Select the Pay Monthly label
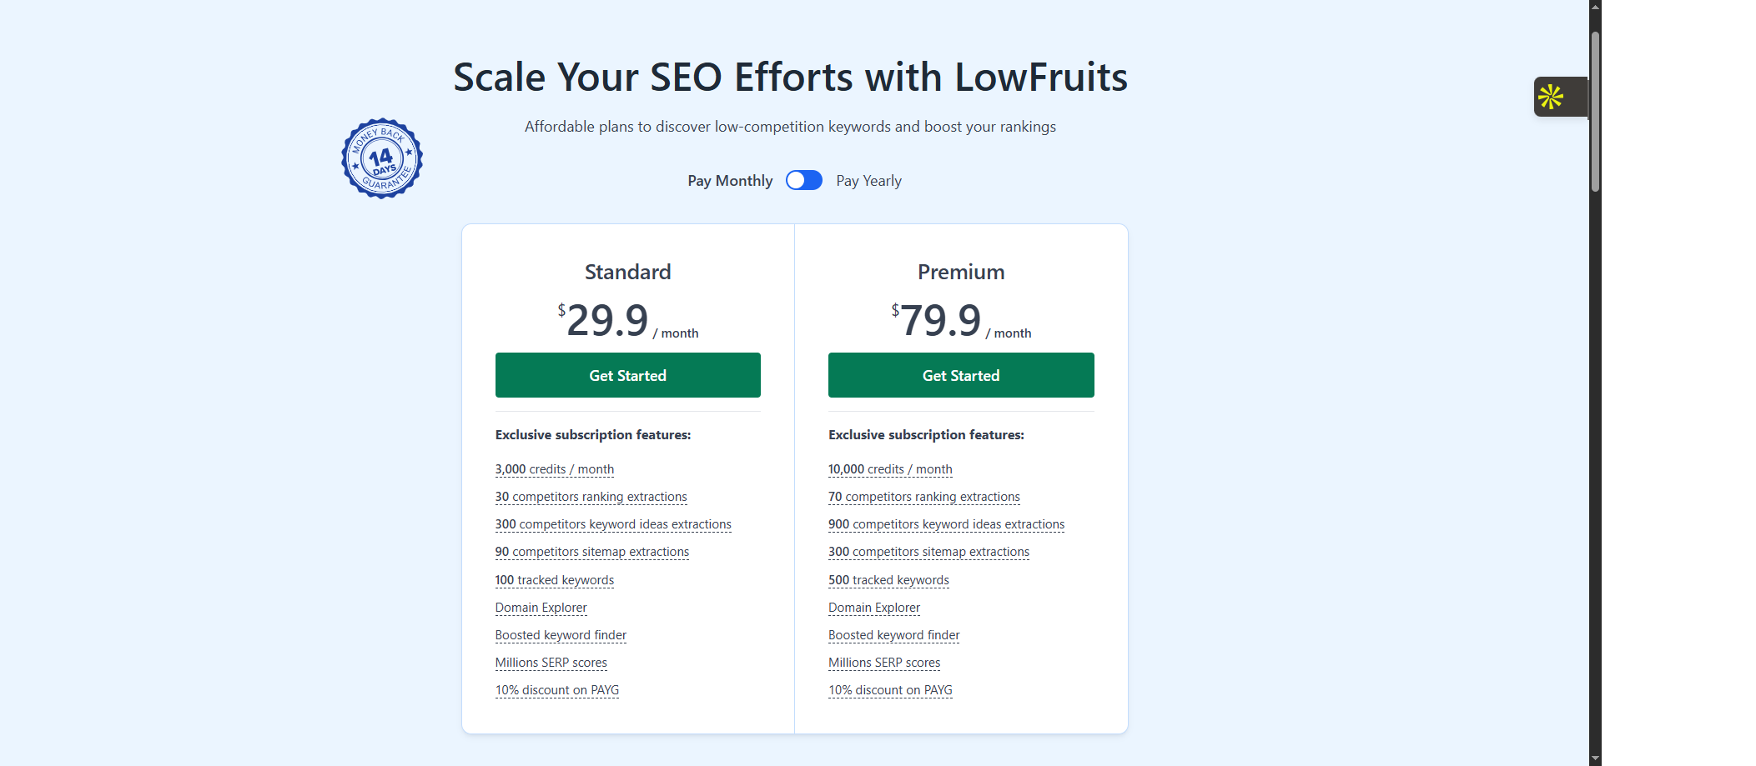 tap(730, 181)
